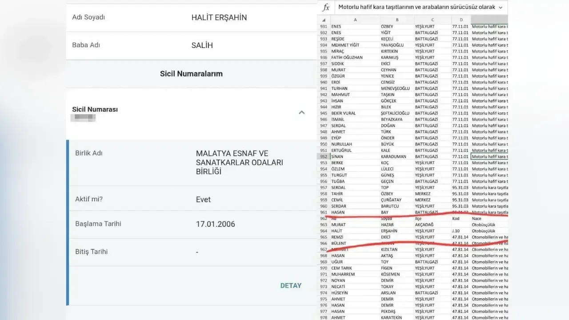Select column A header
This screenshot has width=569, height=320.
point(355,20)
